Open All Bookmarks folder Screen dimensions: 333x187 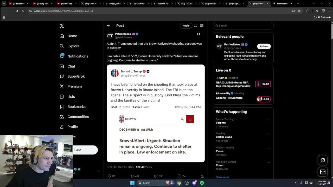(x=322, y=17)
